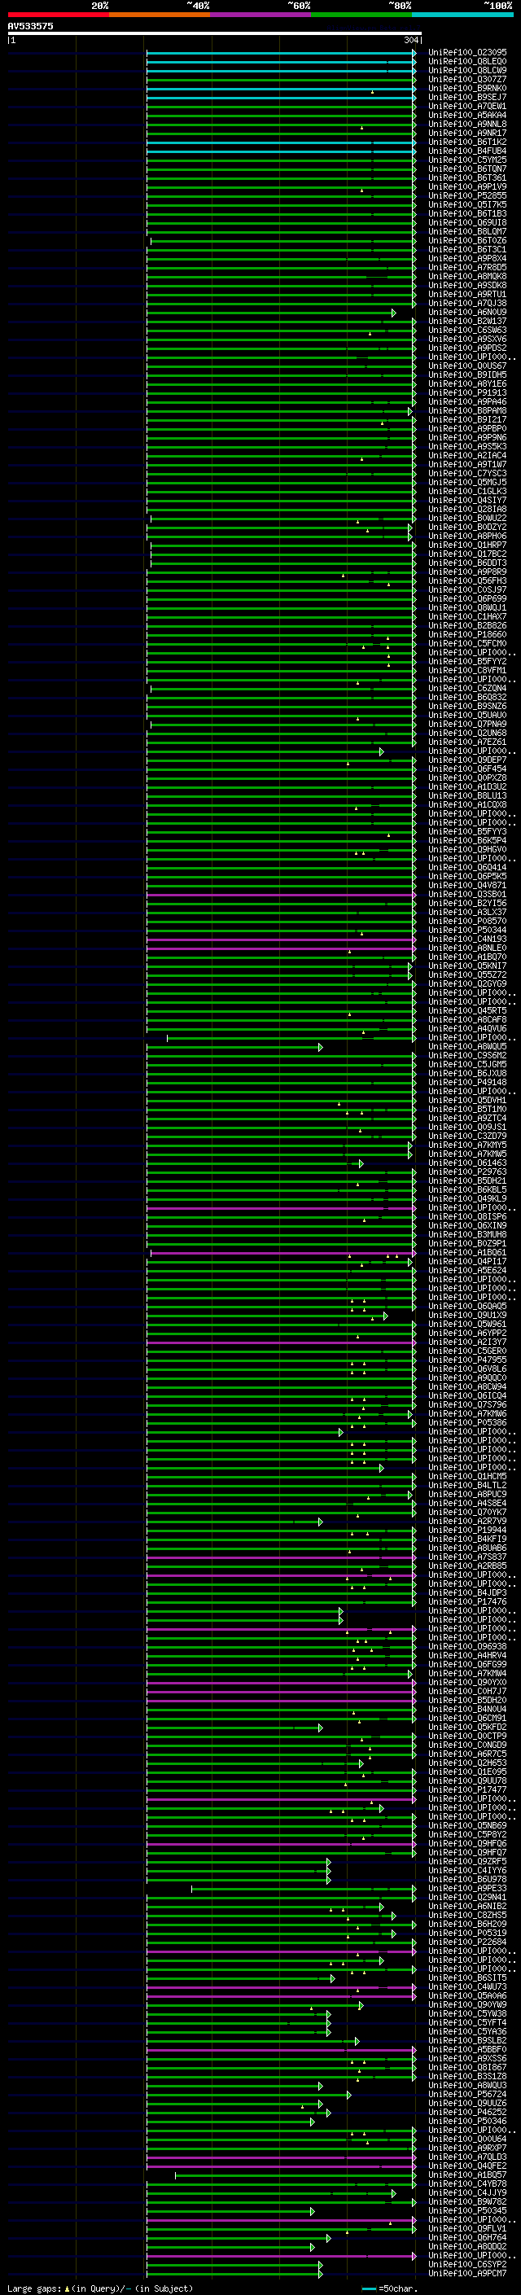Select hit label UniRef100_B8LU13
Image resolution: width=521 pixels, height=2295 pixels.
466,795
